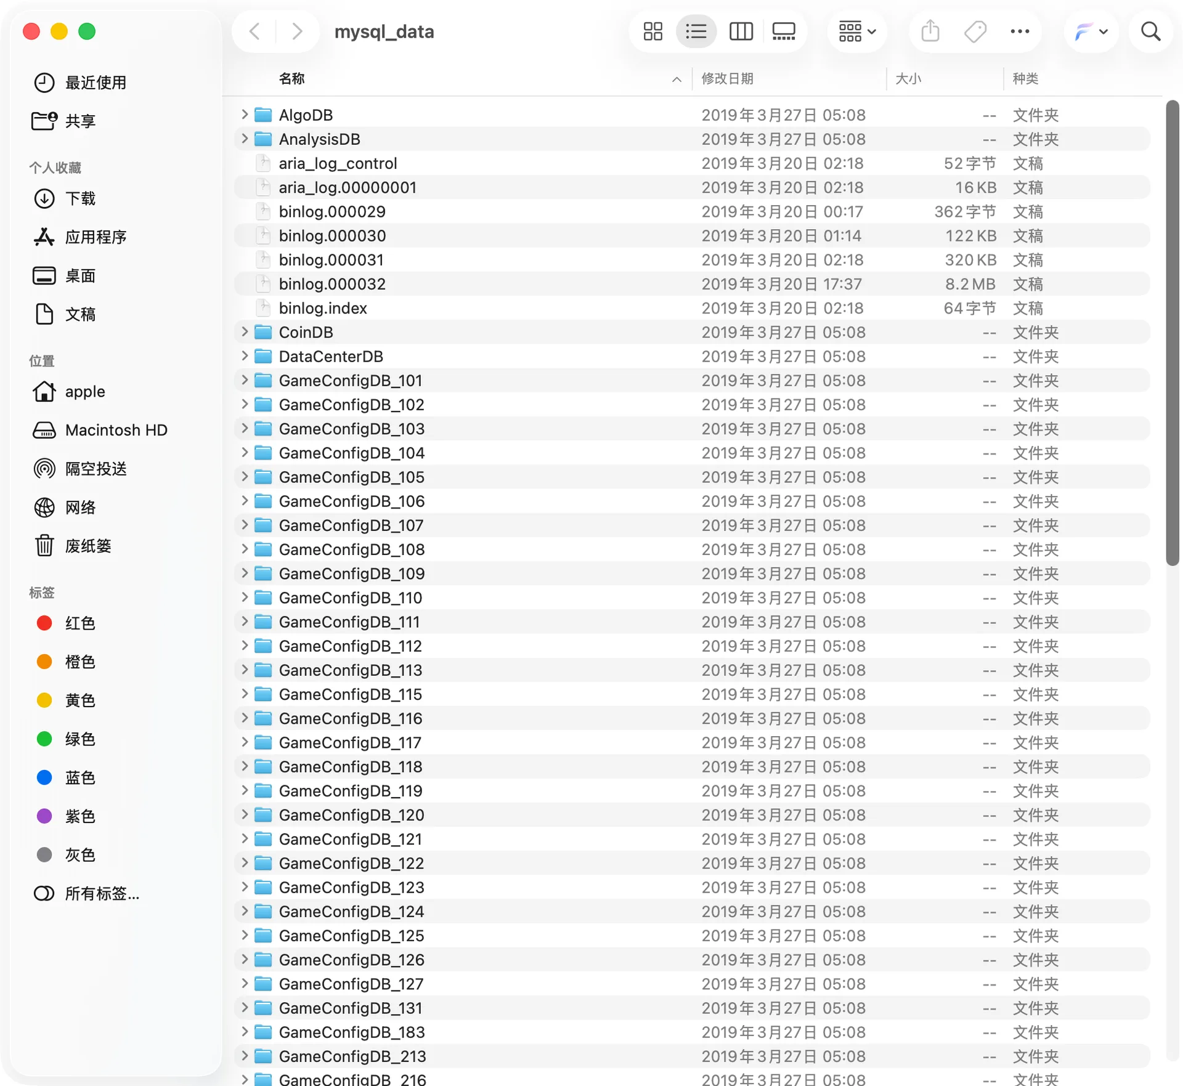Click the search magnifier icon
The height and width of the screenshot is (1086, 1183).
coord(1150,31)
